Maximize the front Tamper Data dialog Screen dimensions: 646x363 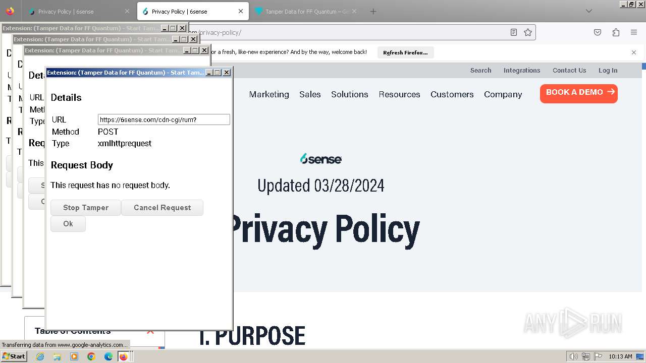tap(218, 73)
